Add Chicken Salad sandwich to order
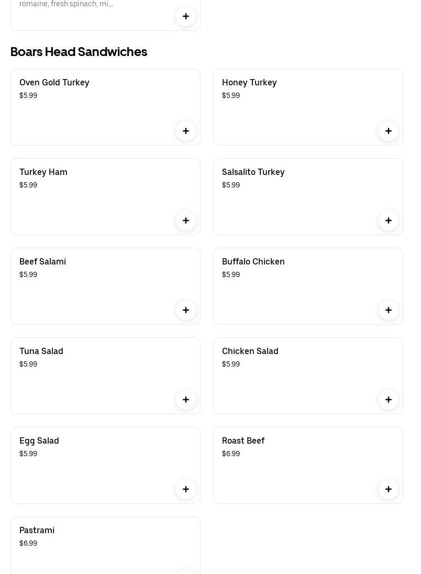 (389, 400)
